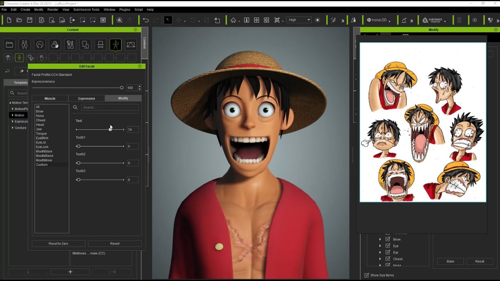
Task: Click the New Project toolbar icon
Action: click(9, 20)
